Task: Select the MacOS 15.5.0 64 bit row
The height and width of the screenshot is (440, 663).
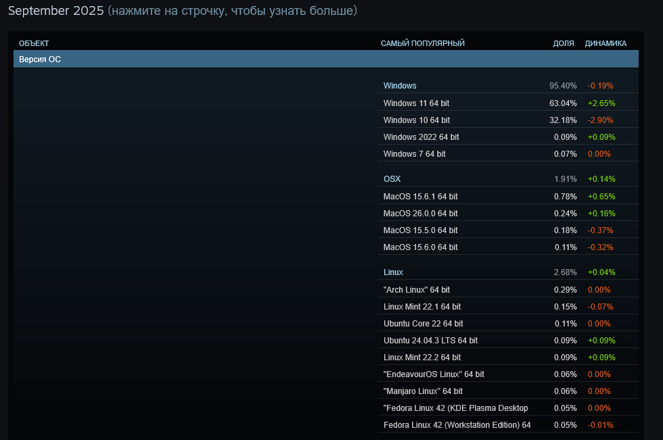Action: coord(508,230)
